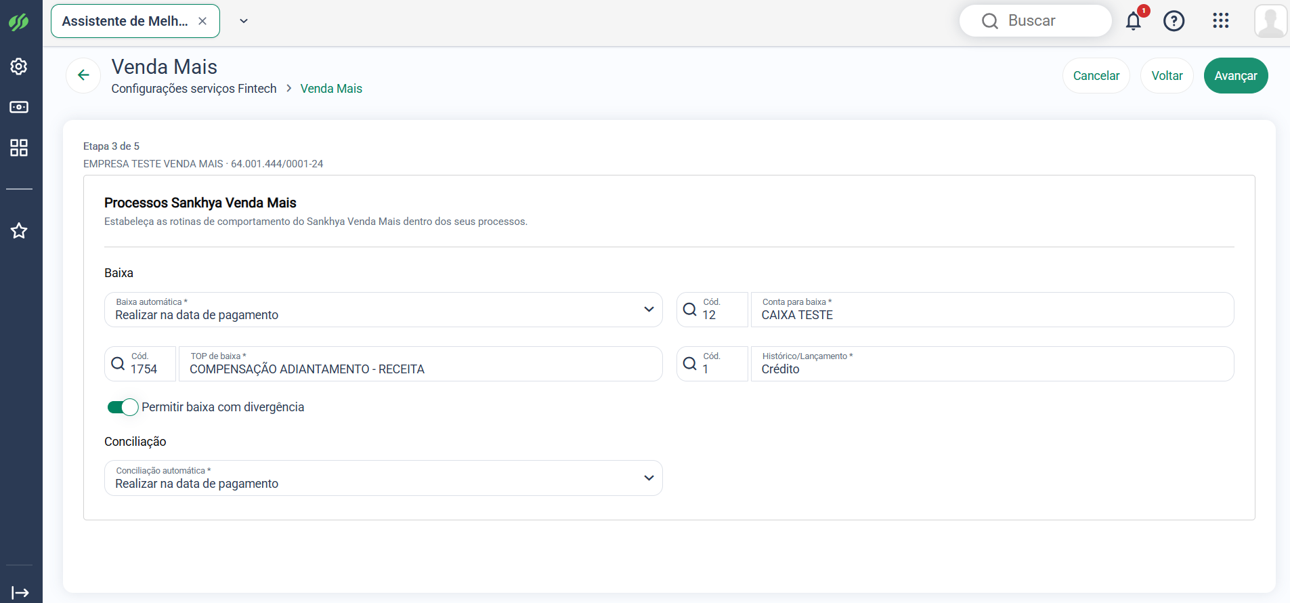Click the COMPENSAÇÃO ADIANTAMENTO - RECEITA field
Screen dimensions: 1290x603
coord(421,364)
